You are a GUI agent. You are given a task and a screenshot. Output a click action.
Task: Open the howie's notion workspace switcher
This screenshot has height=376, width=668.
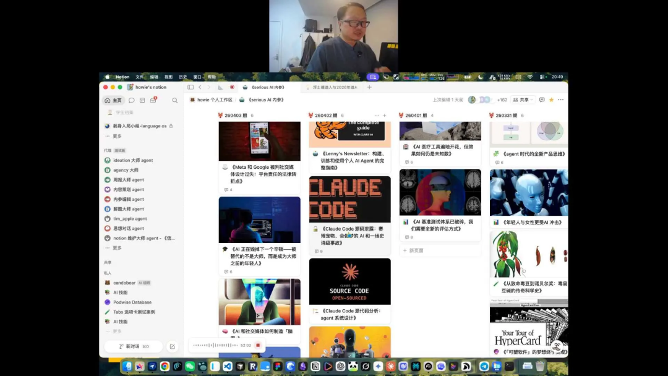147,87
